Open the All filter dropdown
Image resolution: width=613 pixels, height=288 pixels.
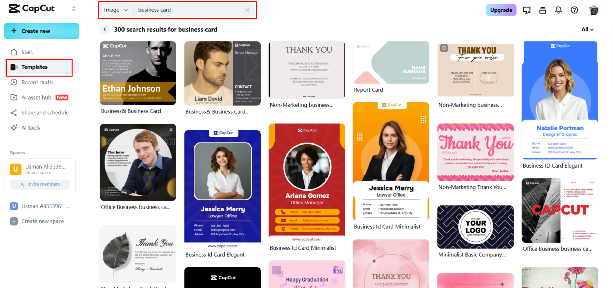pyautogui.click(x=587, y=29)
